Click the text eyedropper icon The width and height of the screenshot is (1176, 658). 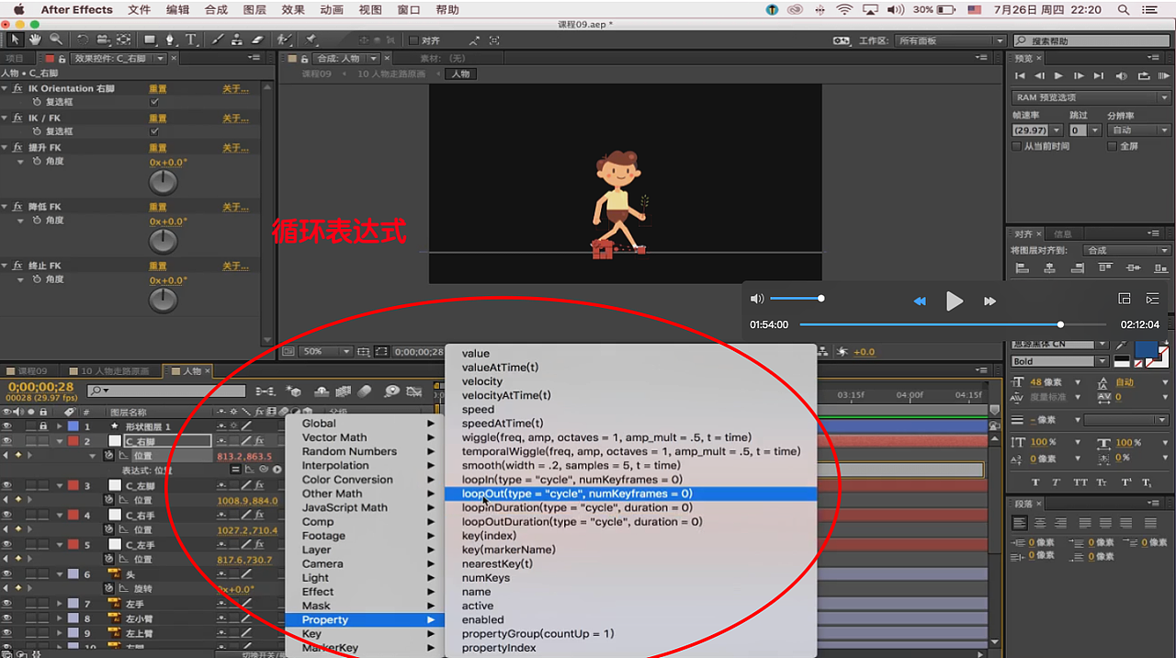point(1121,345)
